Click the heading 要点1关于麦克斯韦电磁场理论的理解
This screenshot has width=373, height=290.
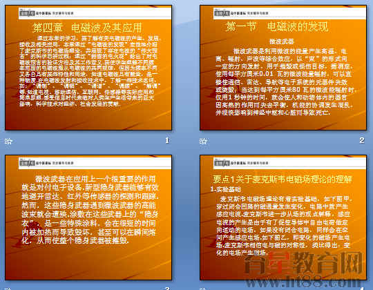[x=283, y=180]
